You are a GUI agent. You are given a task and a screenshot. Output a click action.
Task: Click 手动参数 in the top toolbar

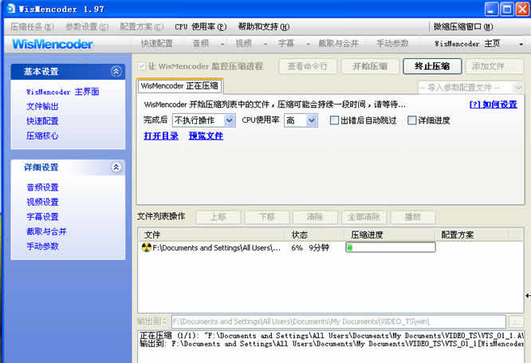[x=392, y=43]
